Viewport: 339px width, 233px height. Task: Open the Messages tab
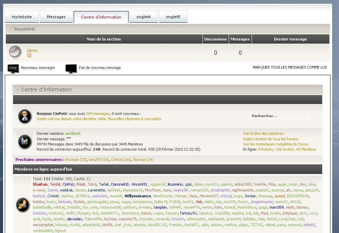click(x=56, y=17)
